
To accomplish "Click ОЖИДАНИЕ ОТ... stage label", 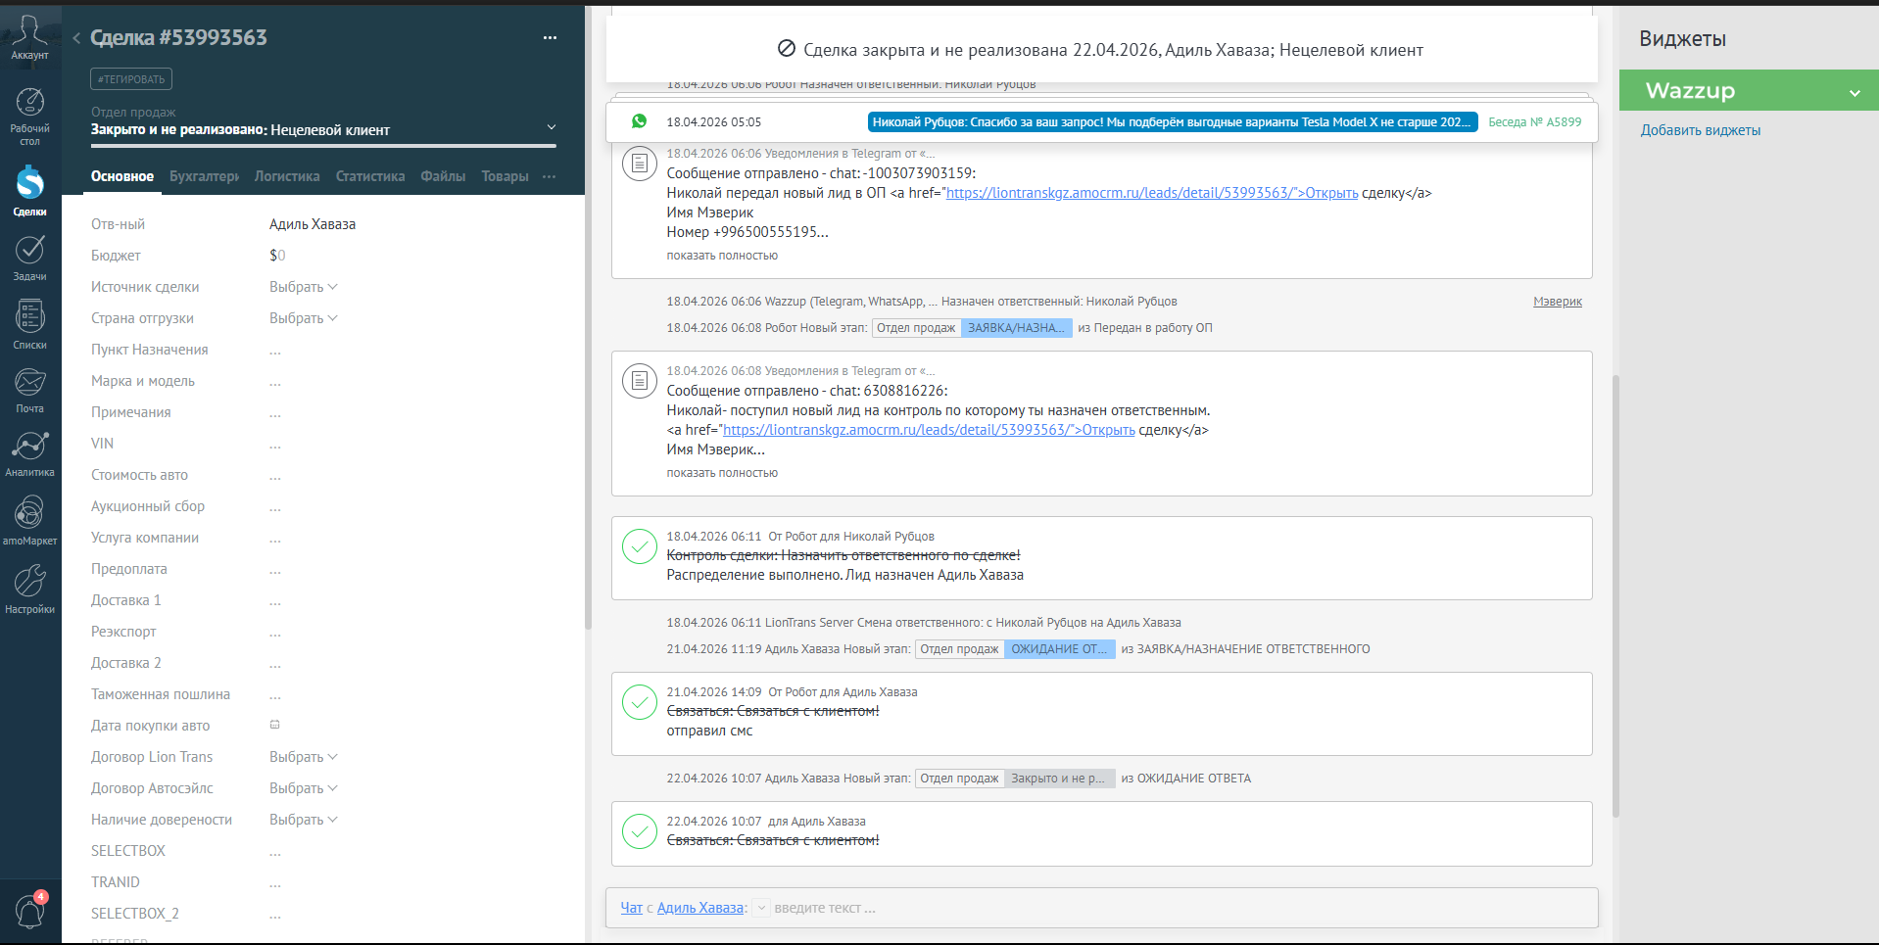I will [1059, 649].
